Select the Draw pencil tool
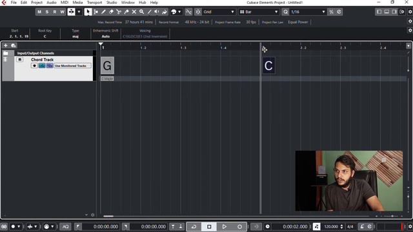 pos(103,12)
